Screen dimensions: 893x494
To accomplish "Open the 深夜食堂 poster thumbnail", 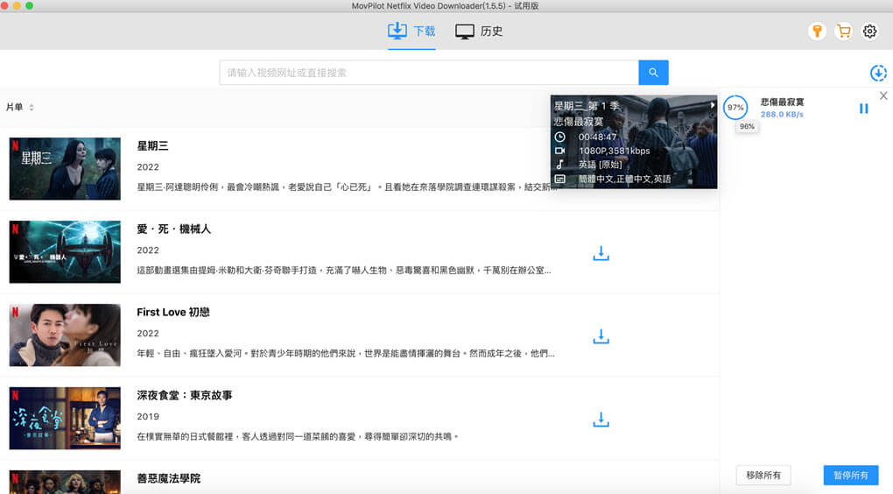I will click(65, 418).
